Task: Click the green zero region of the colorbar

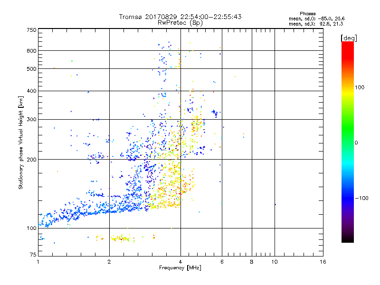Action: pos(348,142)
